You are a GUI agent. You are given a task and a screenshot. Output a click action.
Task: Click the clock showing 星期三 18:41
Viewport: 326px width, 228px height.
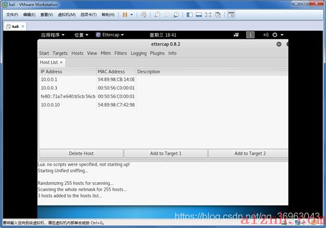(x=163, y=35)
